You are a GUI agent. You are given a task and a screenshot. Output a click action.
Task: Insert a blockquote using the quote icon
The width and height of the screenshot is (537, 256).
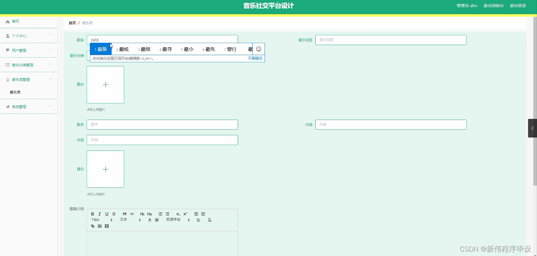(125, 214)
